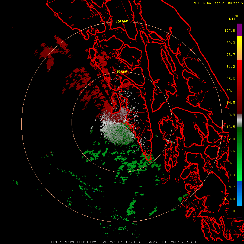Click the 45.6 velocity scale value

pos(231,79)
